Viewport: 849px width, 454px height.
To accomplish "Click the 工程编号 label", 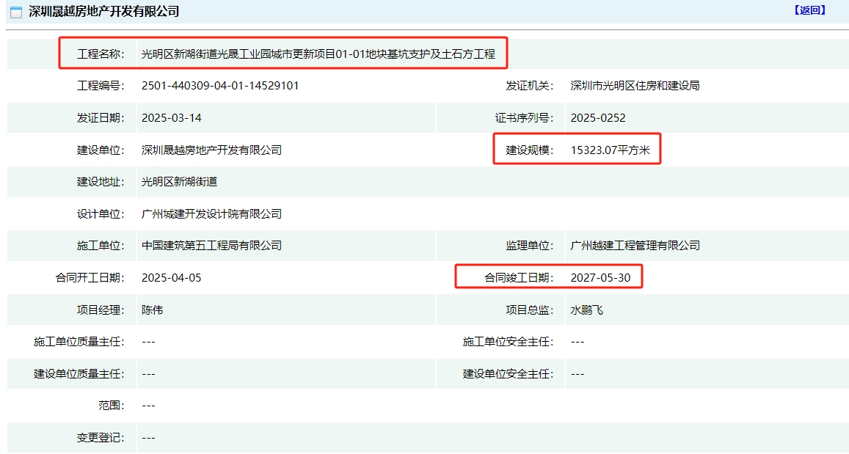I will 101,86.
